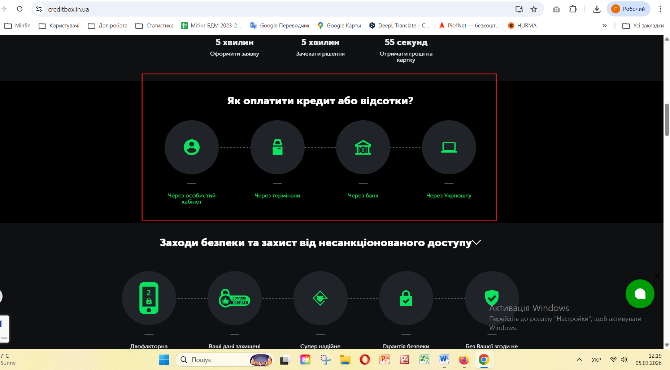The height and width of the screenshot is (370, 670).
Task: Click the Comodo Secure badge icon
Action: pos(235,298)
